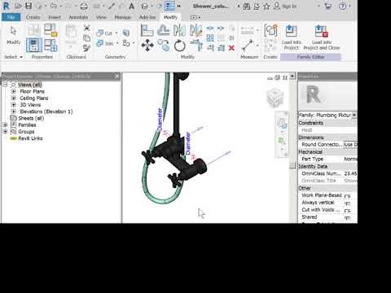
Task: Select the Trim/Extend to Corner tool
Action: coord(196,46)
